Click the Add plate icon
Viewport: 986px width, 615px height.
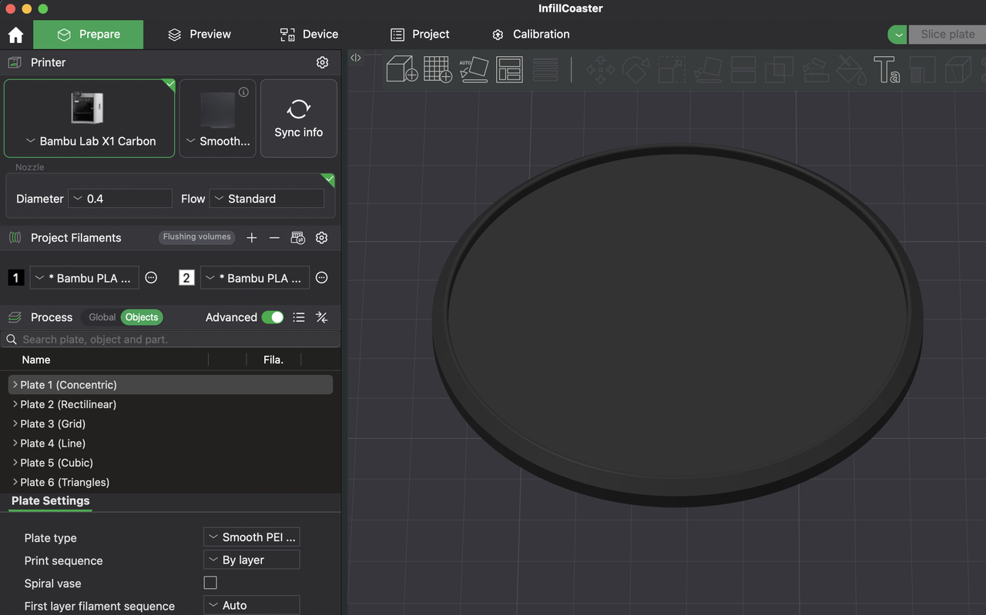tap(438, 69)
